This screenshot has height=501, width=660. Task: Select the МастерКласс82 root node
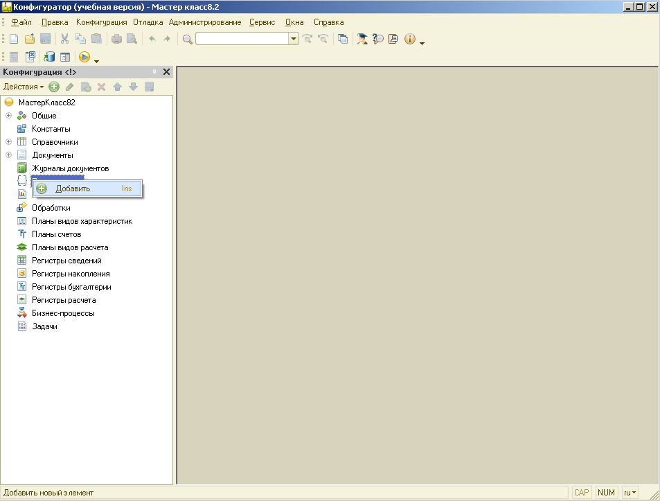click(46, 103)
